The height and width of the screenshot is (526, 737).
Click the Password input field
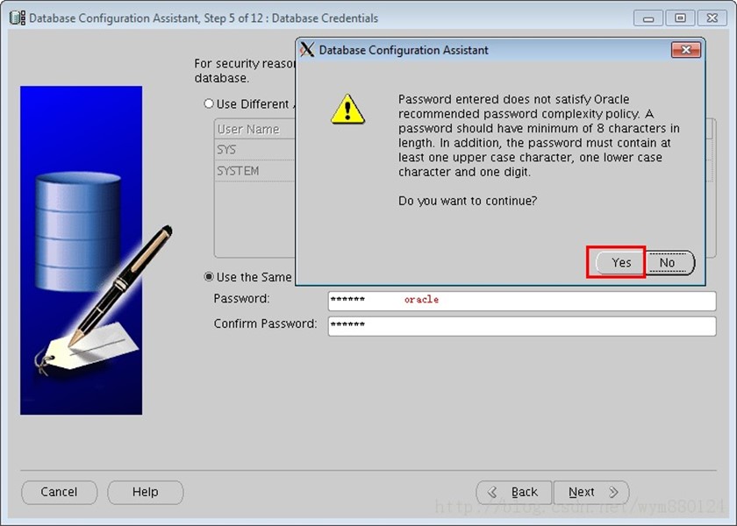coord(522,301)
